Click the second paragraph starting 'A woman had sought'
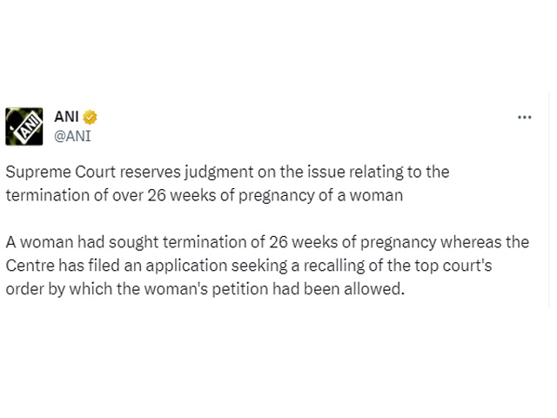 coord(267,266)
